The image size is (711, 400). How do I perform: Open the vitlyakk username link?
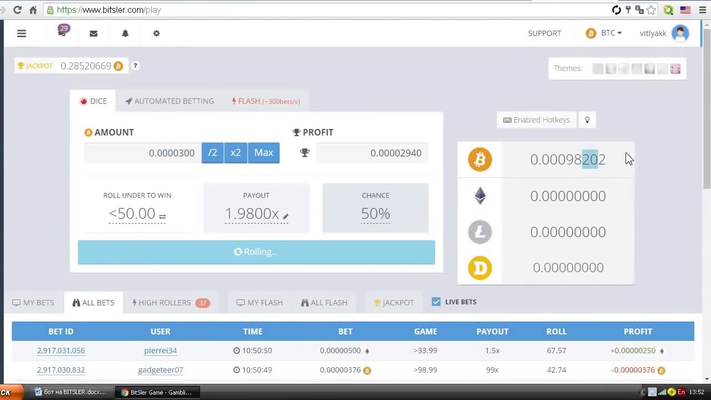click(x=653, y=33)
